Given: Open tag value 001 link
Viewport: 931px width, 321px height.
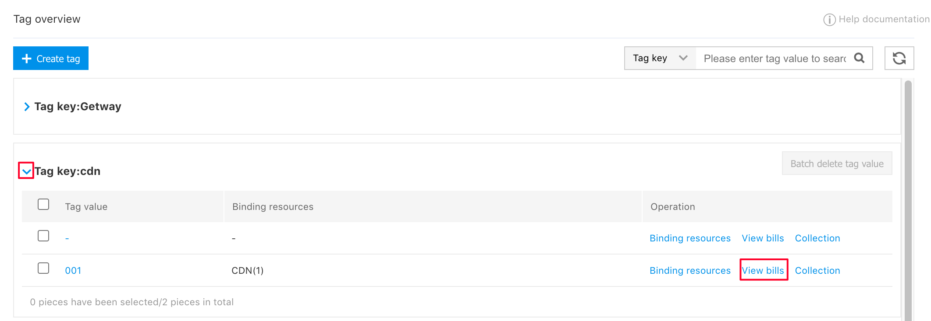Looking at the screenshot, I should pos(73,271).
